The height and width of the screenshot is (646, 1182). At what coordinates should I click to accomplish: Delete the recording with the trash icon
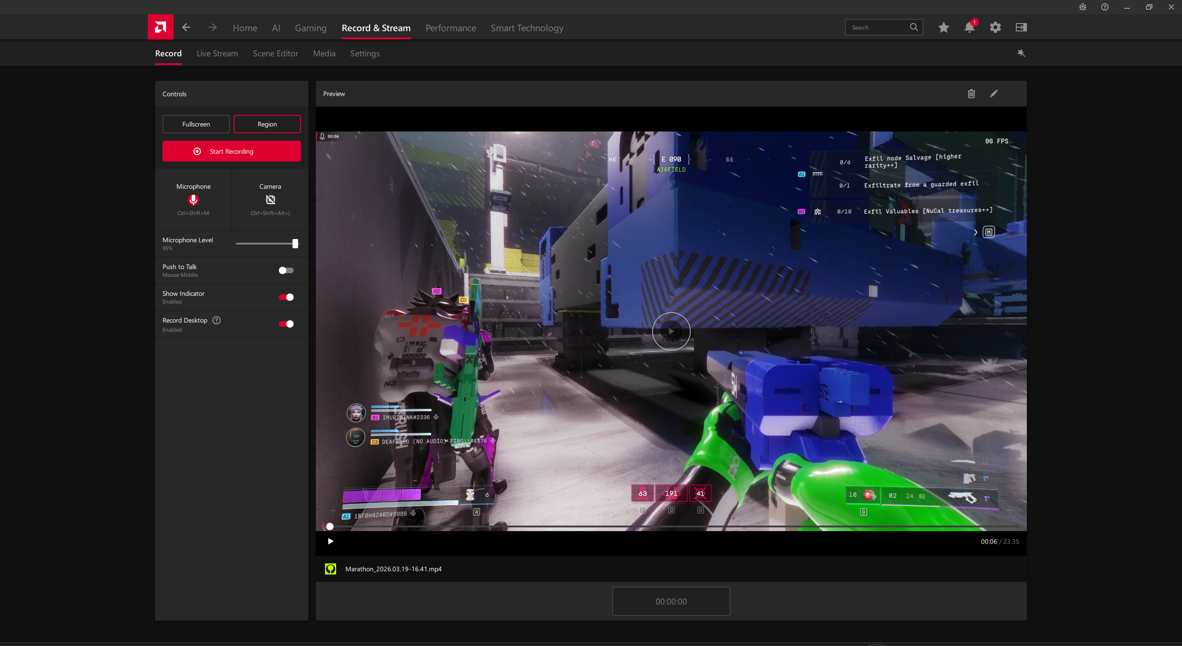click(971, 94)
